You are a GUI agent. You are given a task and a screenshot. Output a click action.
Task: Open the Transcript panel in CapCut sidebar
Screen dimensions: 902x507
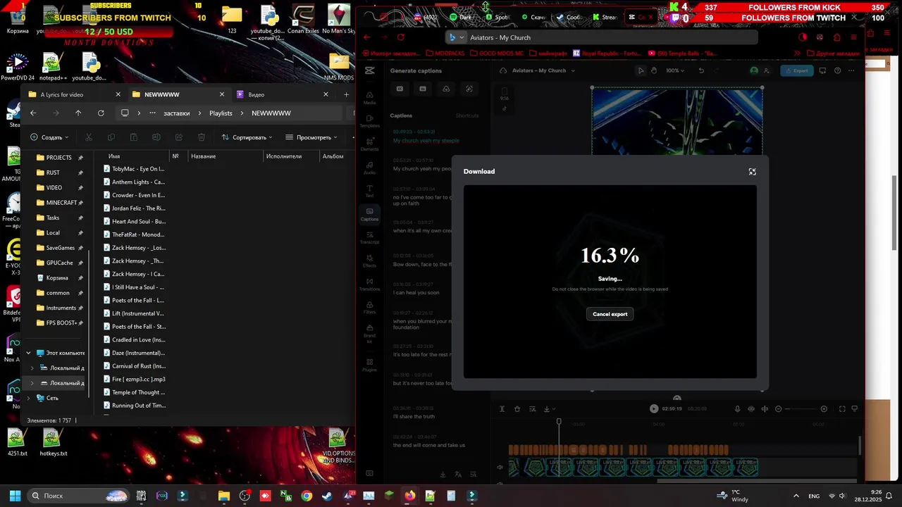(x=369, y=237)
